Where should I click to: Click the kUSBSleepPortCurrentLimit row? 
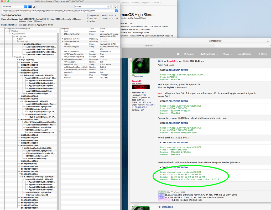(x=90, y=67)
